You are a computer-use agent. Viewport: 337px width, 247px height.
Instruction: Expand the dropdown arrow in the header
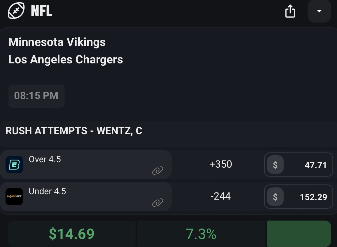click(319, 11)
